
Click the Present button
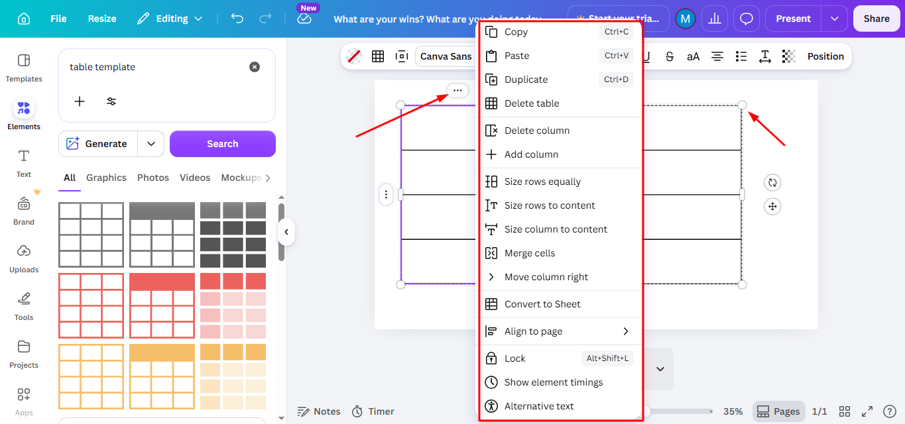[794, 19]
